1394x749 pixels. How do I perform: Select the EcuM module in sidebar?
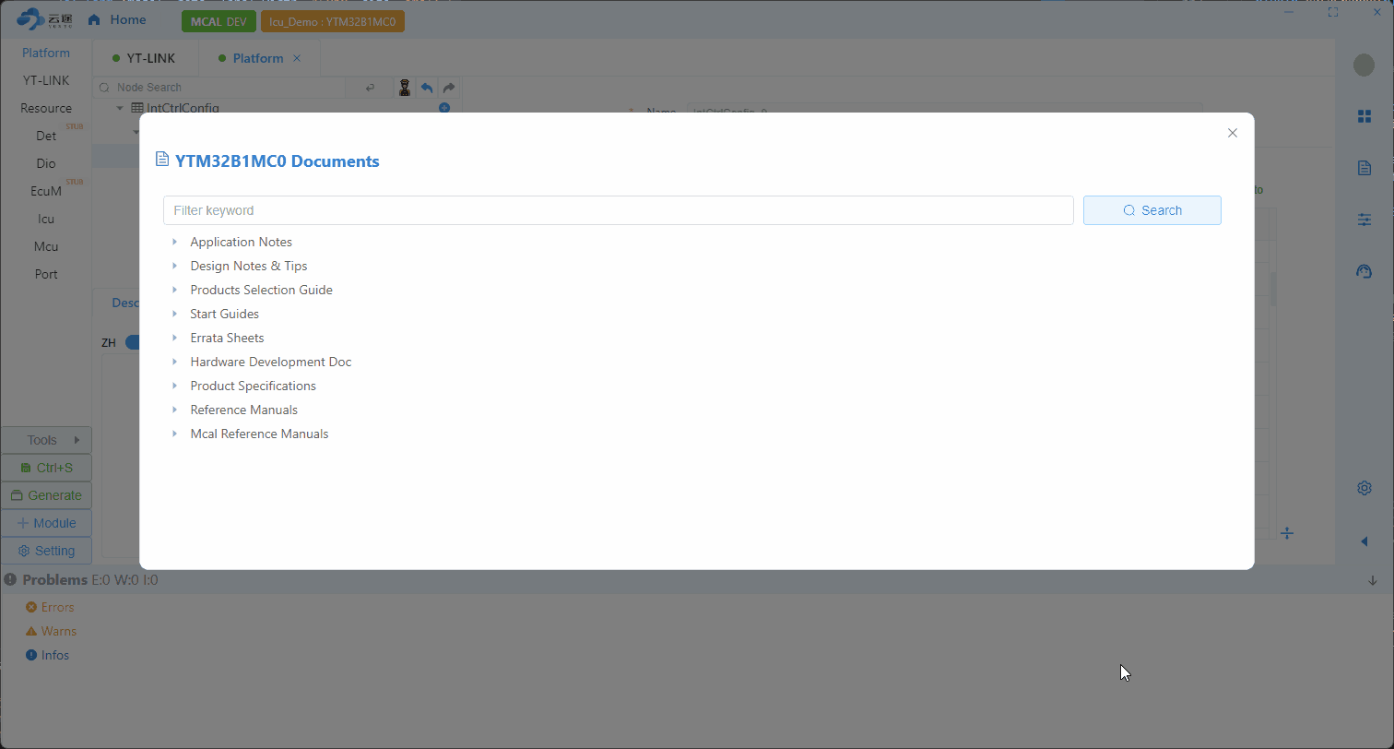click(46, 191)
